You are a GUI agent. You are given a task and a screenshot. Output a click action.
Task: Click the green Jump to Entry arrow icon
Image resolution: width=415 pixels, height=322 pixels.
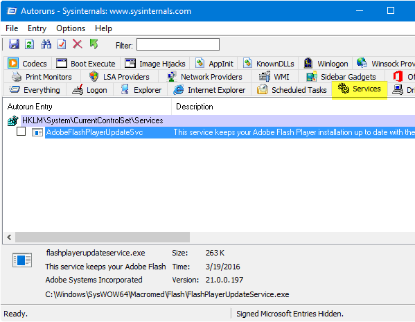click(94, 44)
